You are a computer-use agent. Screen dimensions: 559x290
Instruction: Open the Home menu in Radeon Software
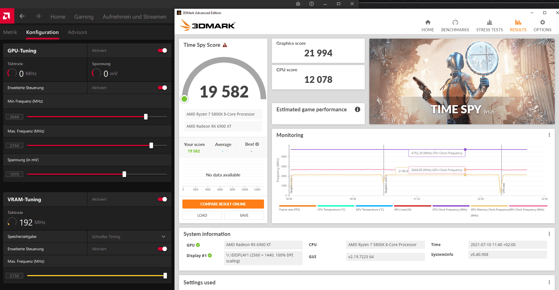click(58, 17)
